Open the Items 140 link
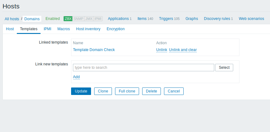Screen dimensions: 270x132 click(142, 19)
